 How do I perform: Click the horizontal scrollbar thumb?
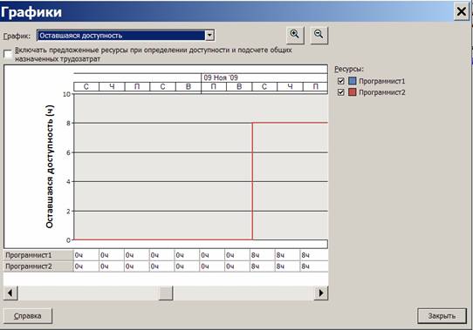166,293
